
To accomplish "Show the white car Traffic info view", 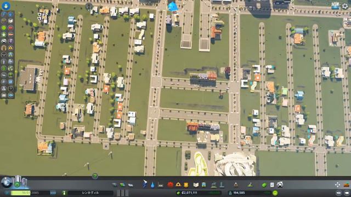I will 4,41.
